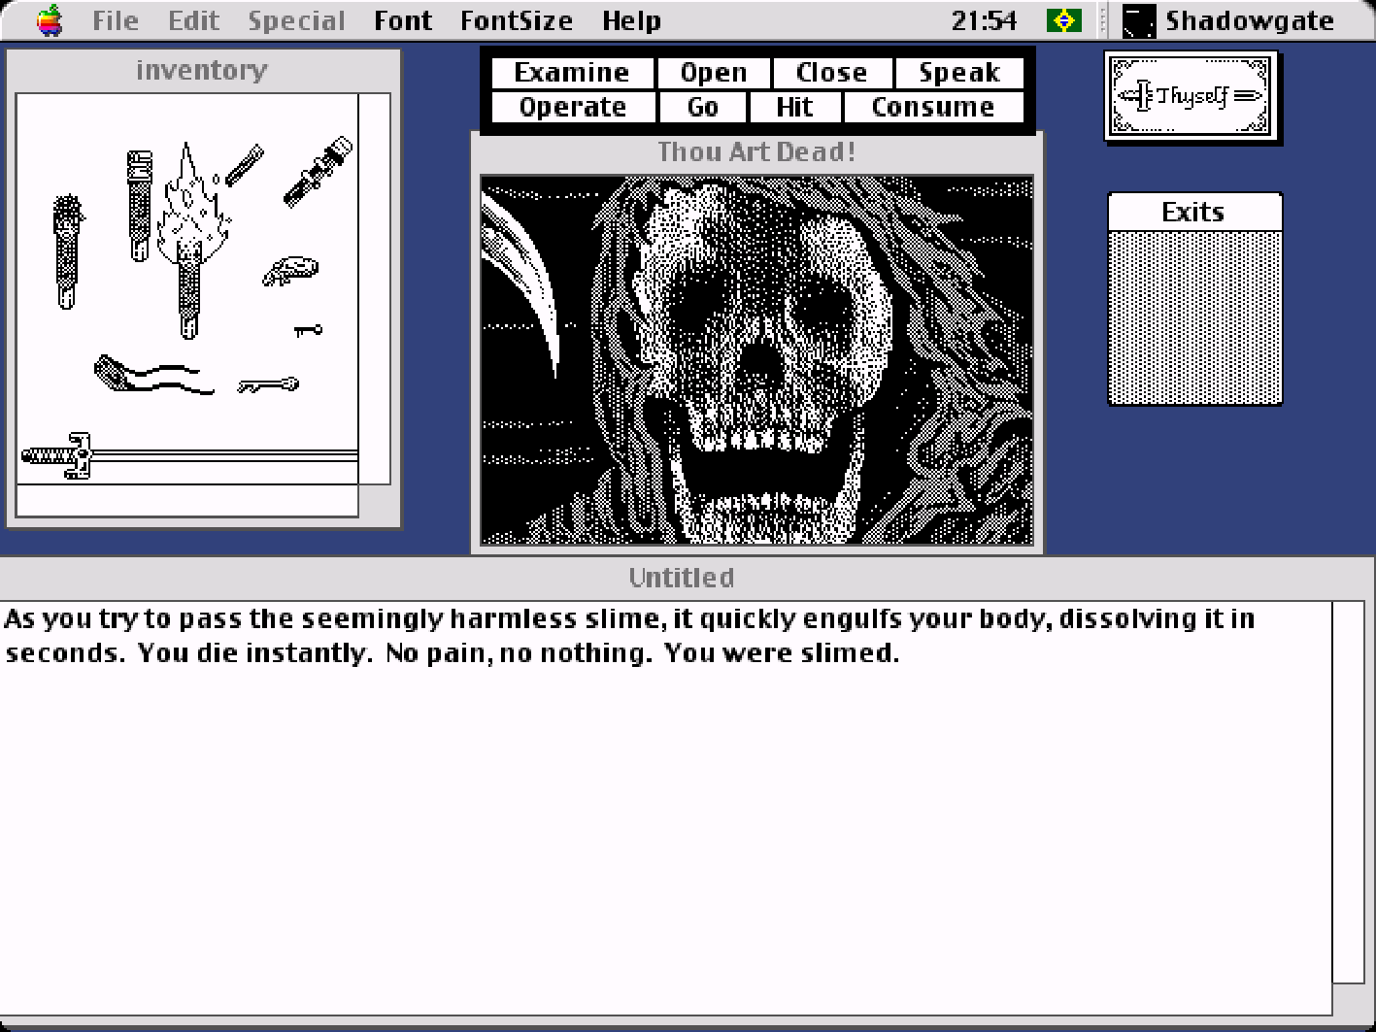1376x1032 pixels.
Task: Open the Apple menu
Action: 49,20
